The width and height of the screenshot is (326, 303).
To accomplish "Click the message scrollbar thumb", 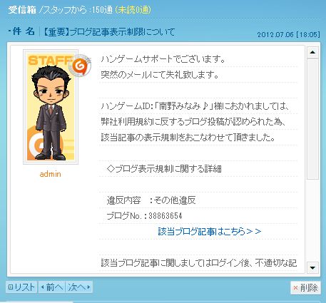I will [312, 119].
